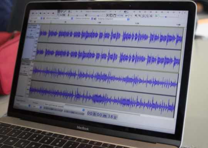The width and height of the screenshot is (208, 148).
Task: Stop playback using the Stop button
Action: pos(40,13)
